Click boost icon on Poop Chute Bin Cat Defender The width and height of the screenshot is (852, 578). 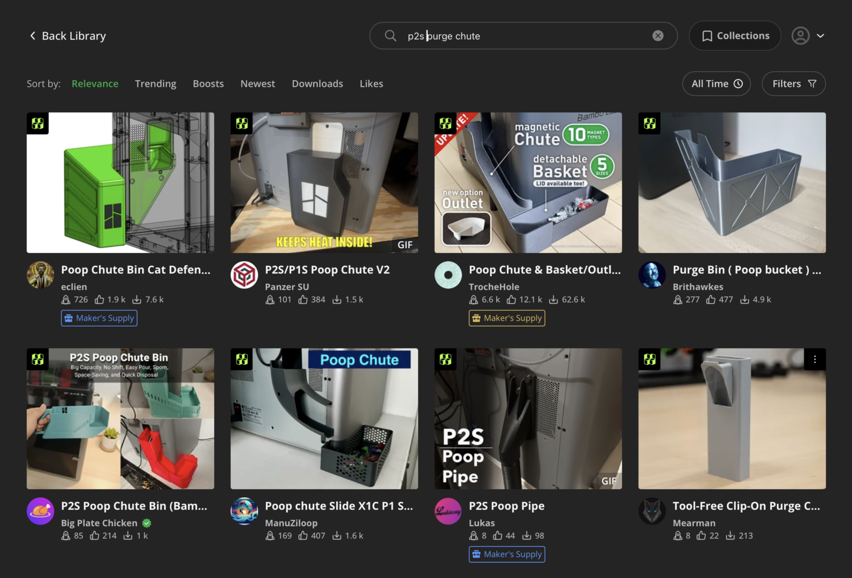(x=66, y=300)
